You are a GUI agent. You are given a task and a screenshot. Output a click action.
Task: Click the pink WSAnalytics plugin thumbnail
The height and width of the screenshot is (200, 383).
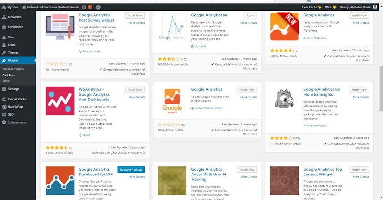click(60, 101)
